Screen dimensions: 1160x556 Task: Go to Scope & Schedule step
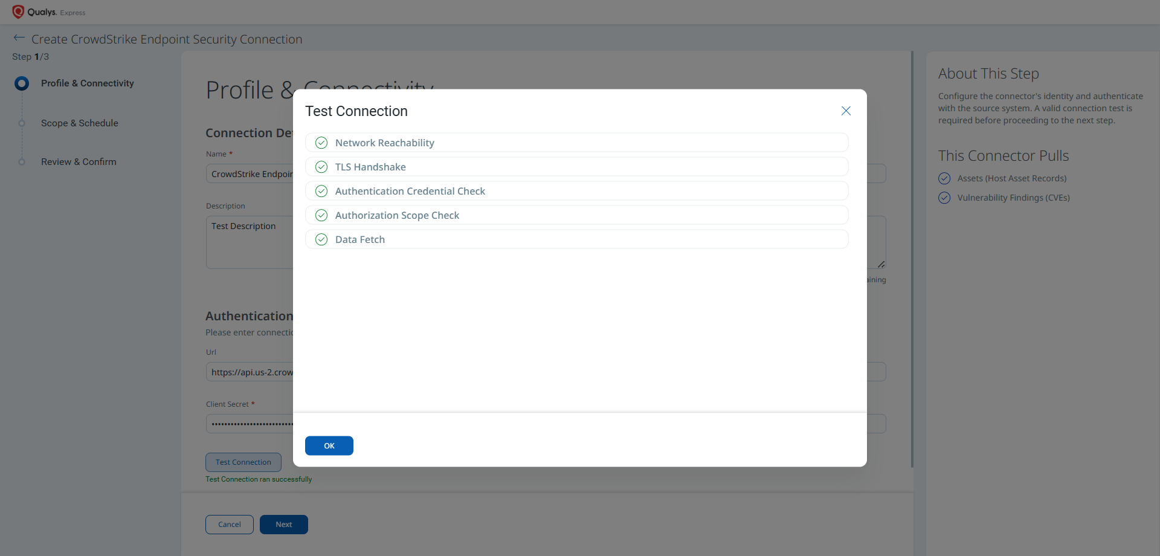pyautogui.click(x=80, y=123)
